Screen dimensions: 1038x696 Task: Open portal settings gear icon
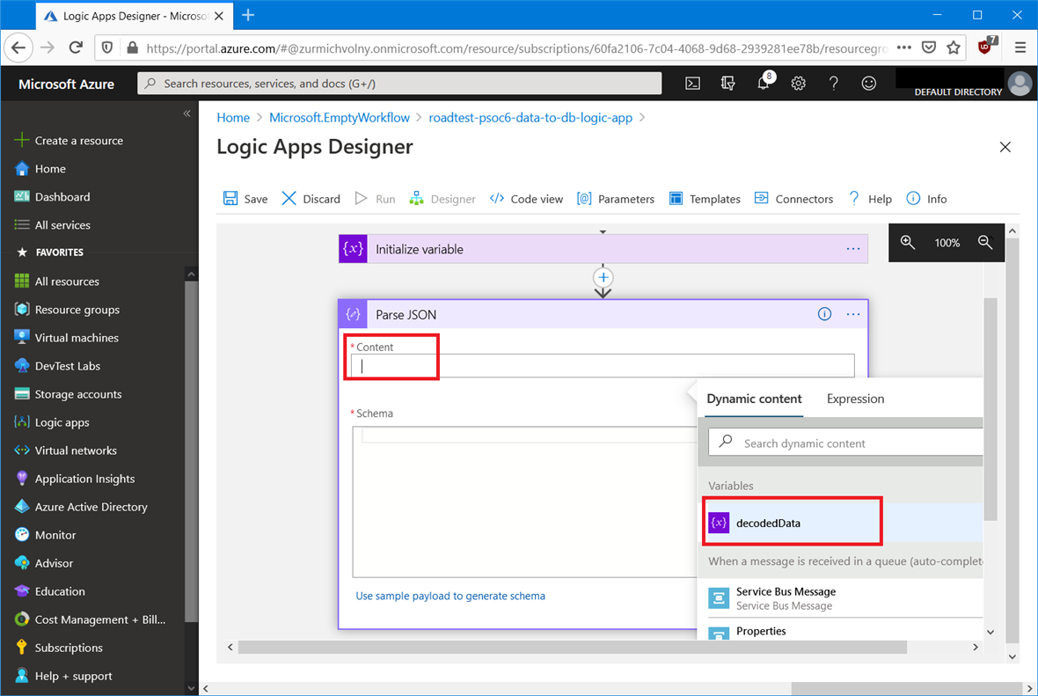tap(798, 84)
